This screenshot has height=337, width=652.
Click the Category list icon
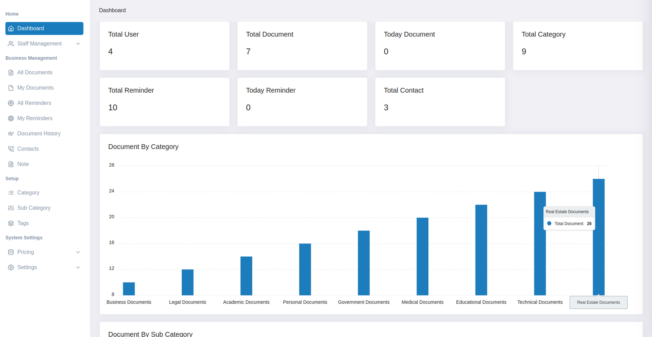coord(11,193)
